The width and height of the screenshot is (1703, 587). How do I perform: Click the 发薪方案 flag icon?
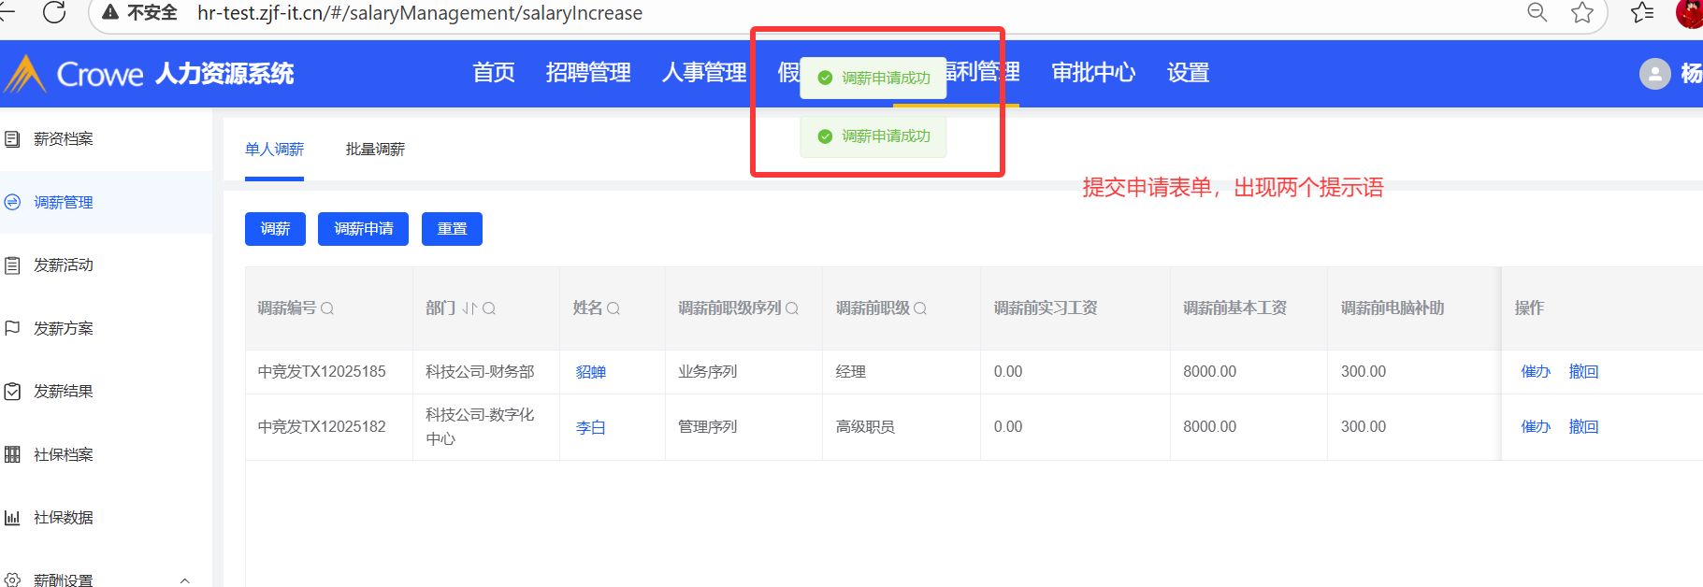tap(12, 328)
